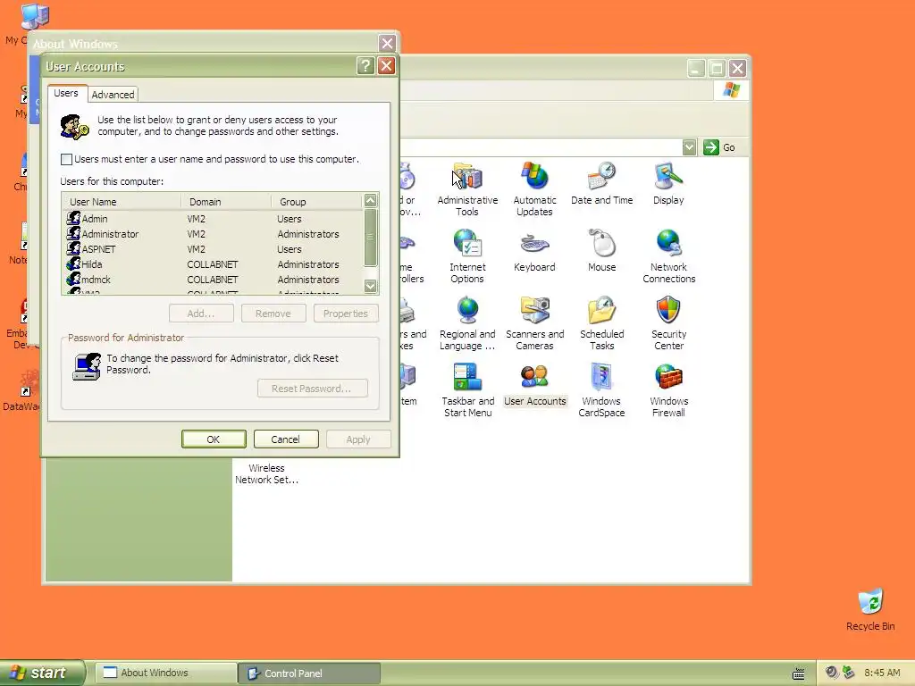915x686 pixels.
Task: Click the Apply button
Action: pos(358,439)
